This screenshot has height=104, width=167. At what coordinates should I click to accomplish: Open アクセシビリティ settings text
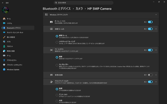pos(12,60)
